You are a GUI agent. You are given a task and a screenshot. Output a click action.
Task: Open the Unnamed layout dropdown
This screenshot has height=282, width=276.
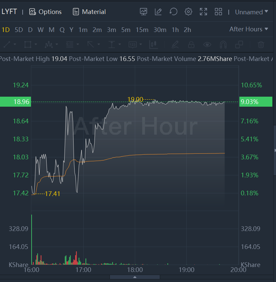(252, 12)
